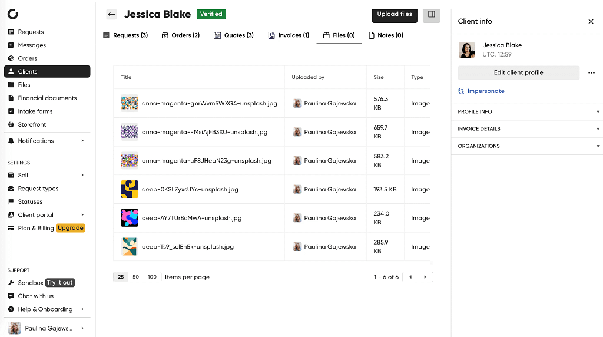
Task: Open thumbnail of anna-magenta-gorWvm5WXG4 image
Action: point(130,104)
